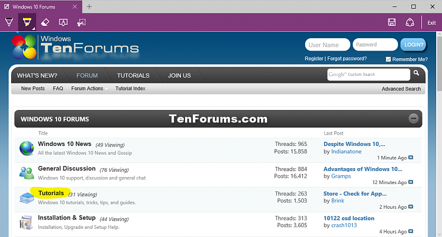
Task: Focus the Password field
Action: 375,45
